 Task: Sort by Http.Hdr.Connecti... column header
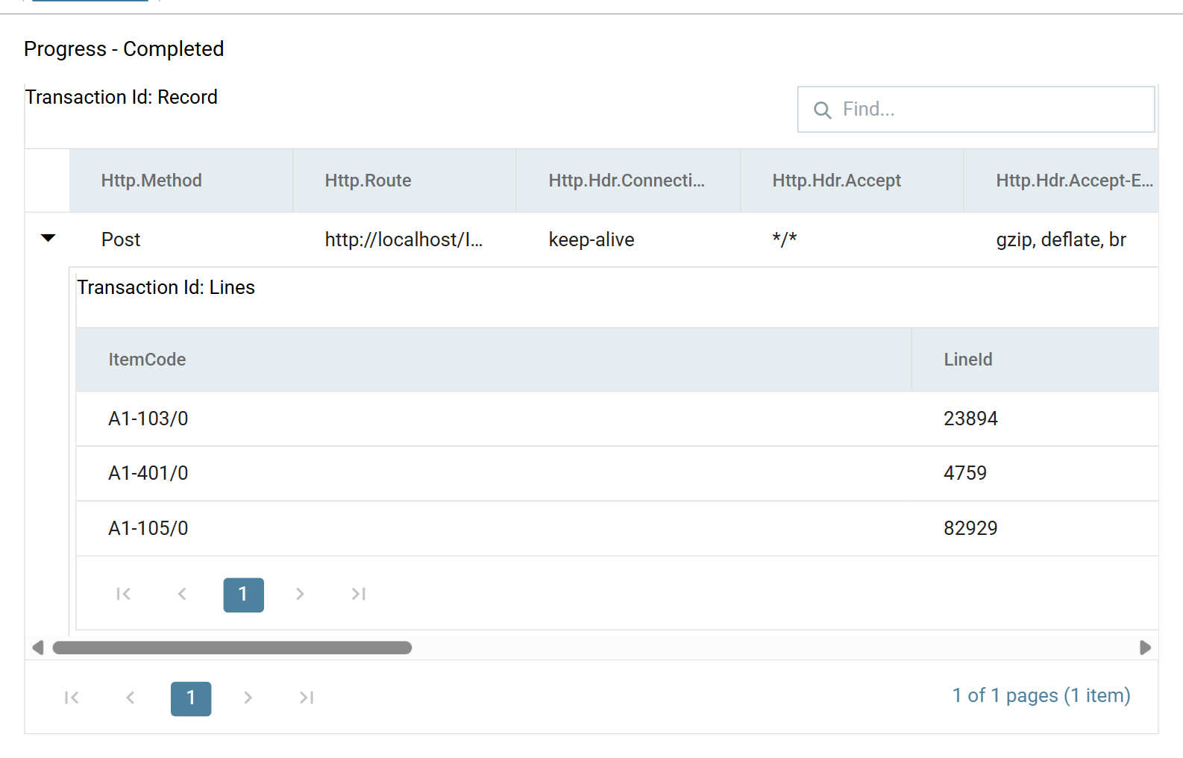pos(629,181)
